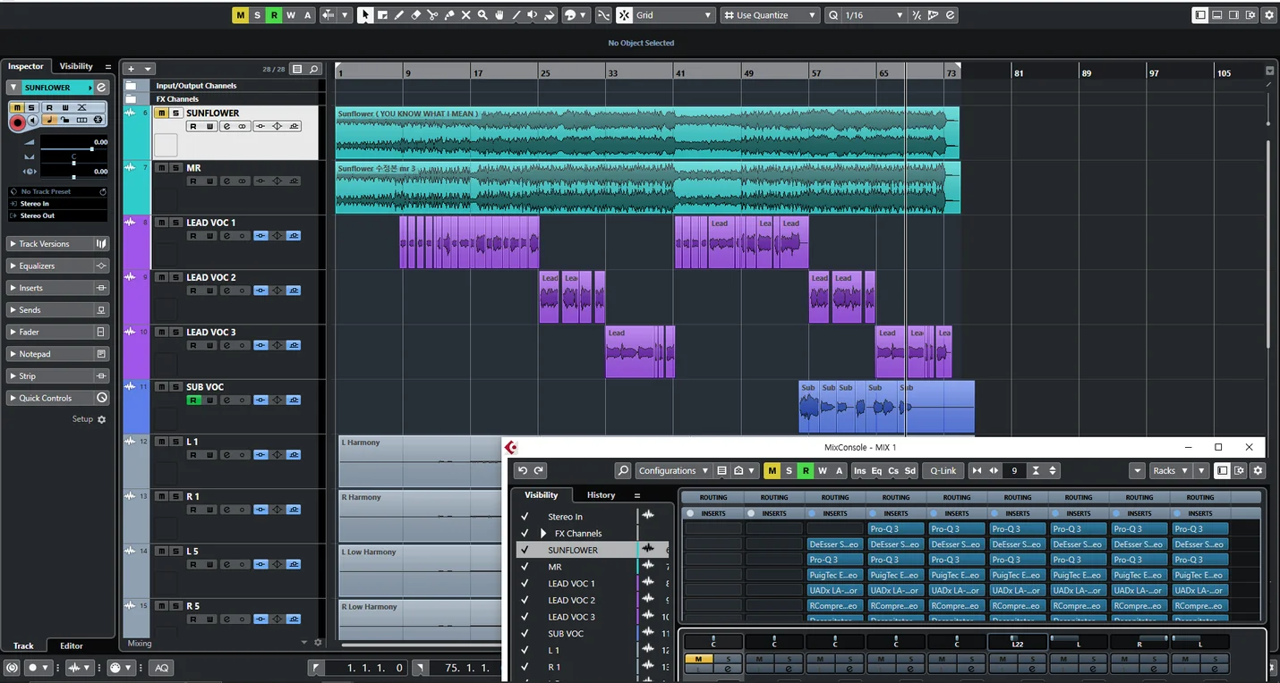Open SUNFLOWER channel settings in Inspector

[101, 88]
